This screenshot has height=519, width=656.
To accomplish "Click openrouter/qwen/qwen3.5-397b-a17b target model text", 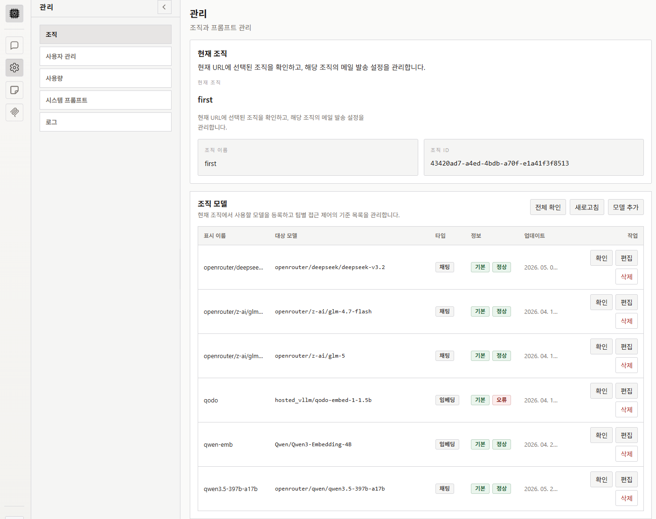I will 330,489.
